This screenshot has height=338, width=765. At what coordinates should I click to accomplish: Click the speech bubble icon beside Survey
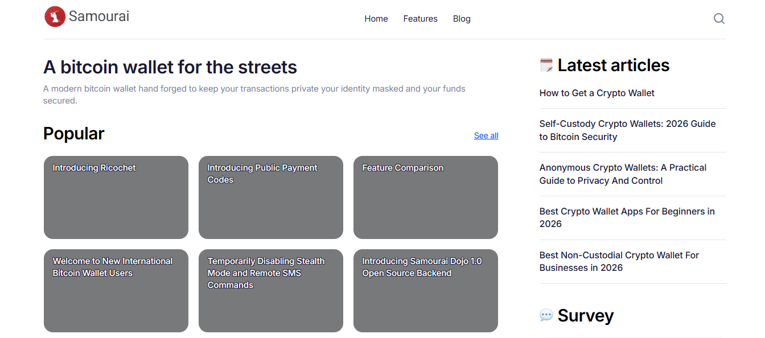(x=546, y=315)
